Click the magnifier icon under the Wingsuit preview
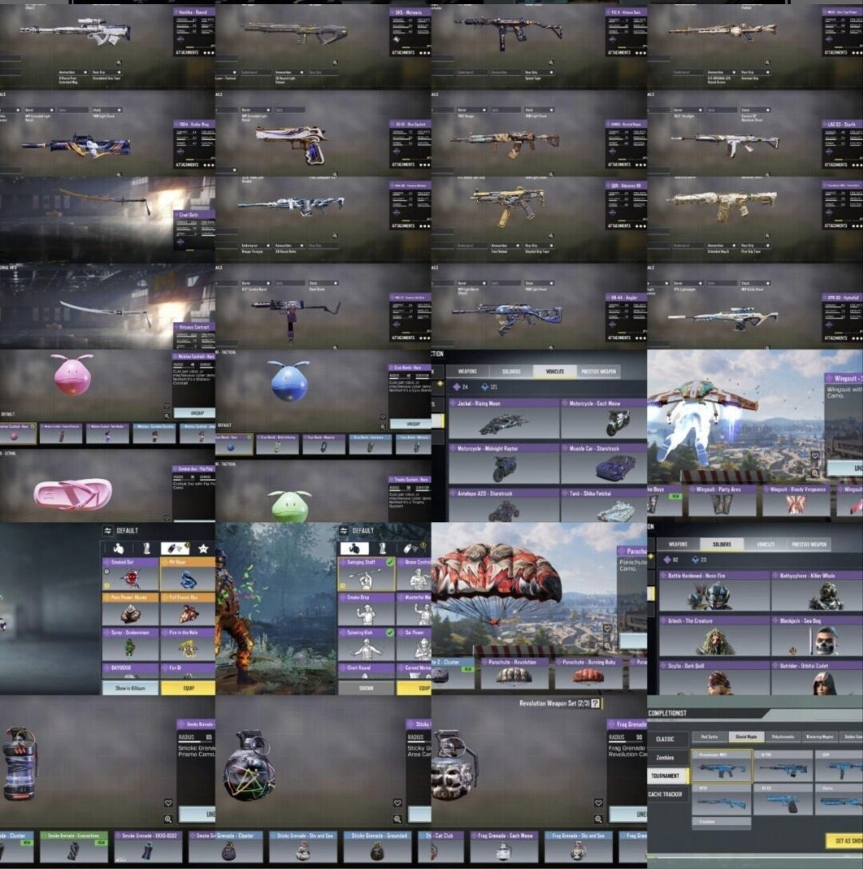The height and width of the screenshot is (869, 863). pos(815,472)
